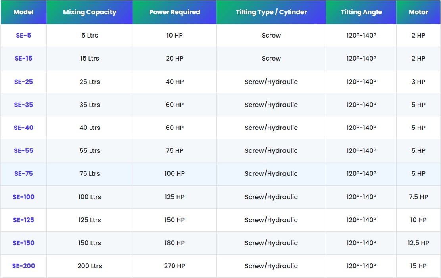Click the 55 Ltrs capacity cell
The height and width of the screenshot is (278, 441).
[x=90, y=151]
